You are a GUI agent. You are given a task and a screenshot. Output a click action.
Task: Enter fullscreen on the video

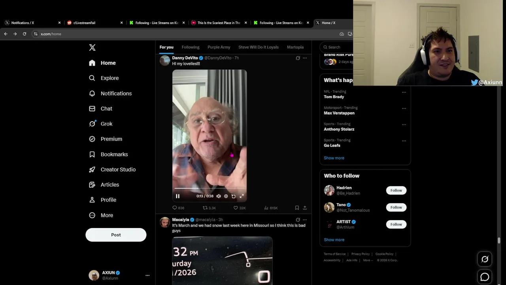242,196
